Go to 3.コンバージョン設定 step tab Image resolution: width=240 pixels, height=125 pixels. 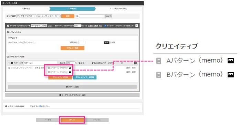click(118, 9)
